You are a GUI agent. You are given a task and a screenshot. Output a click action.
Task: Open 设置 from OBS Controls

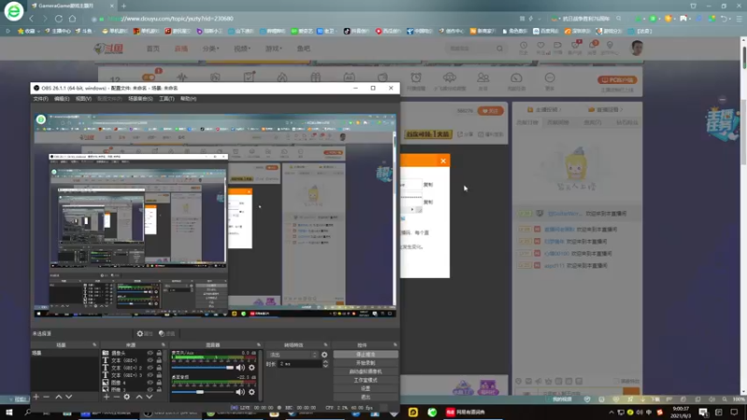coord(365,388)
